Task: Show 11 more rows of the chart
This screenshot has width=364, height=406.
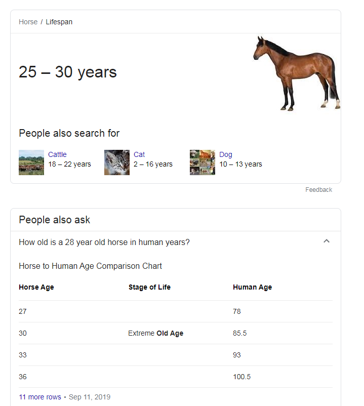Action: pos(40,397)
